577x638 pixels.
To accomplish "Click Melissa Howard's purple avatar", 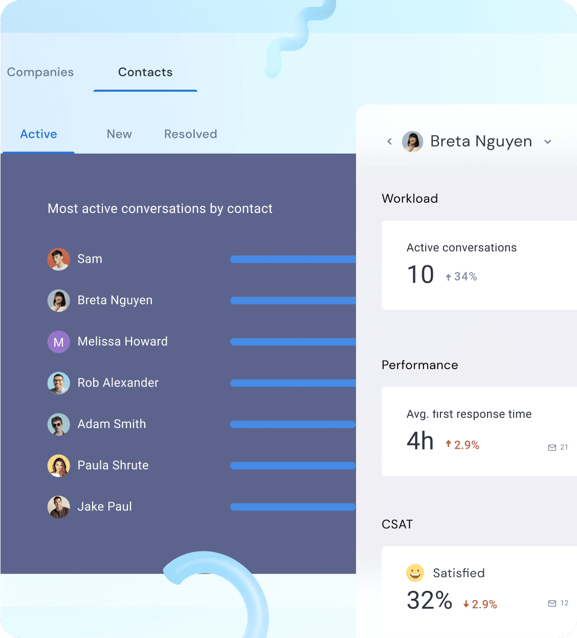I will [x=58, y=342].
